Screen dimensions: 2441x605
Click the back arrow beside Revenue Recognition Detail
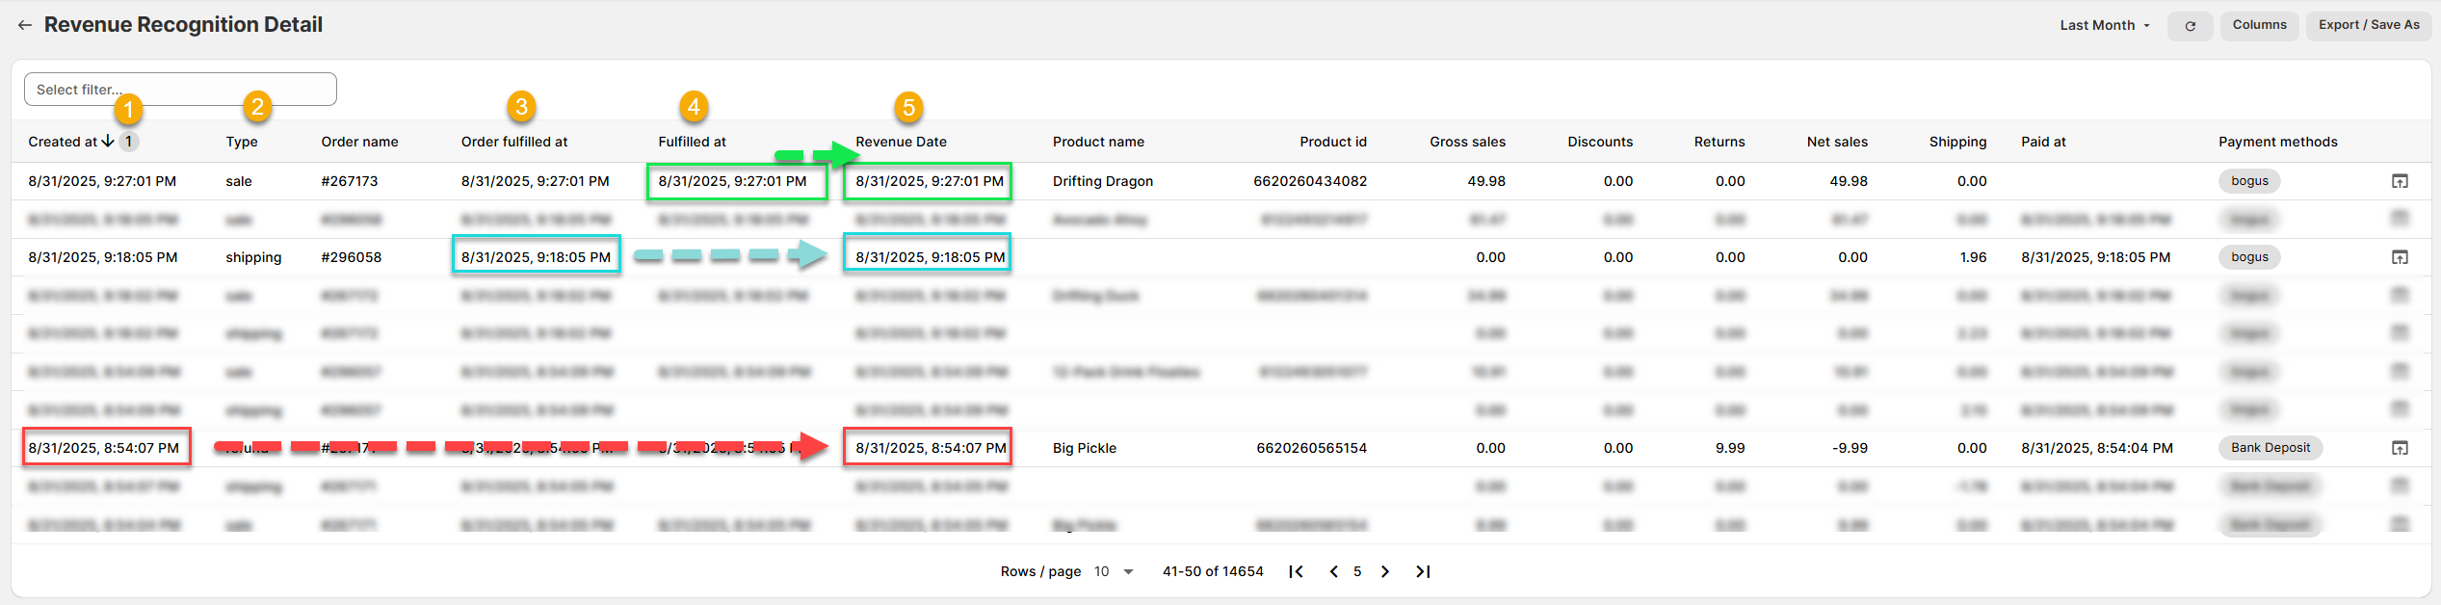click(x=25, y=25)
